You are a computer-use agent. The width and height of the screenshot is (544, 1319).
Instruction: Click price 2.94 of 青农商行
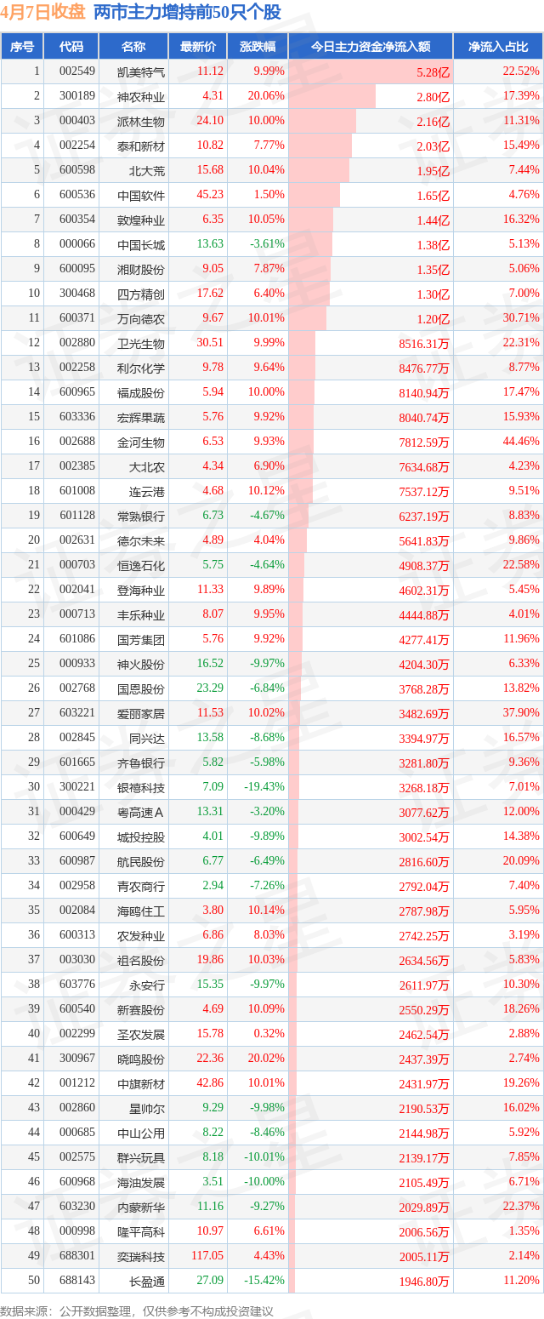click(213, 887)
